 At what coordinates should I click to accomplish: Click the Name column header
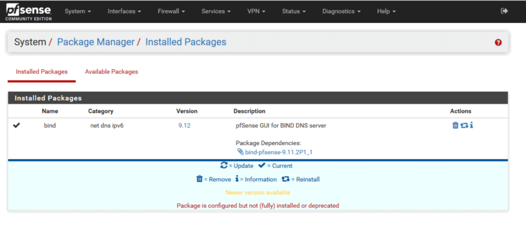coord(50,111)
